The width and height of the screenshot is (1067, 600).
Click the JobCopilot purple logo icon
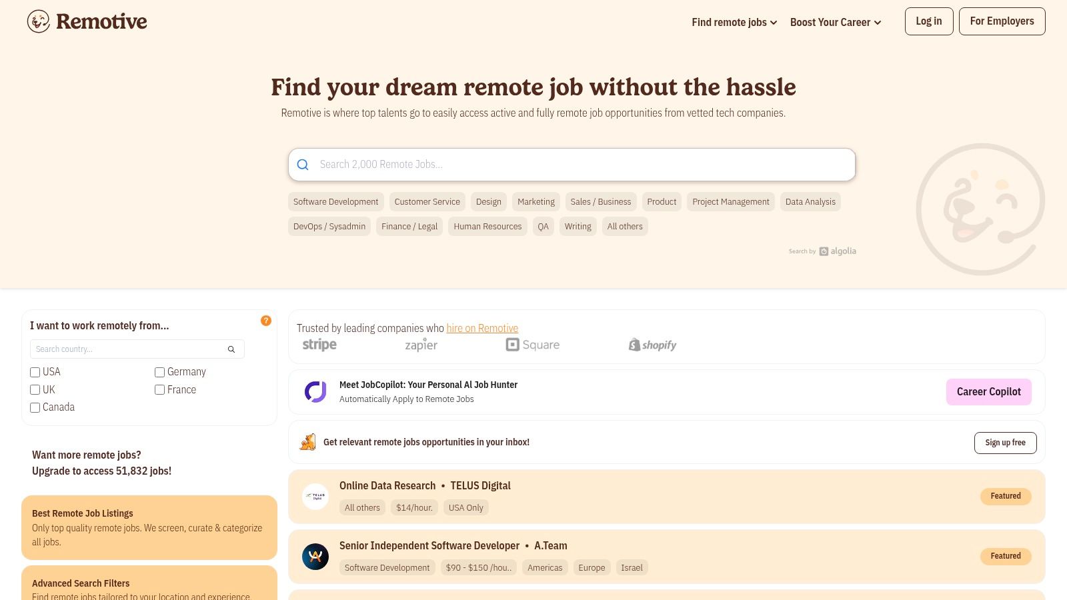(x=315, y=392)
